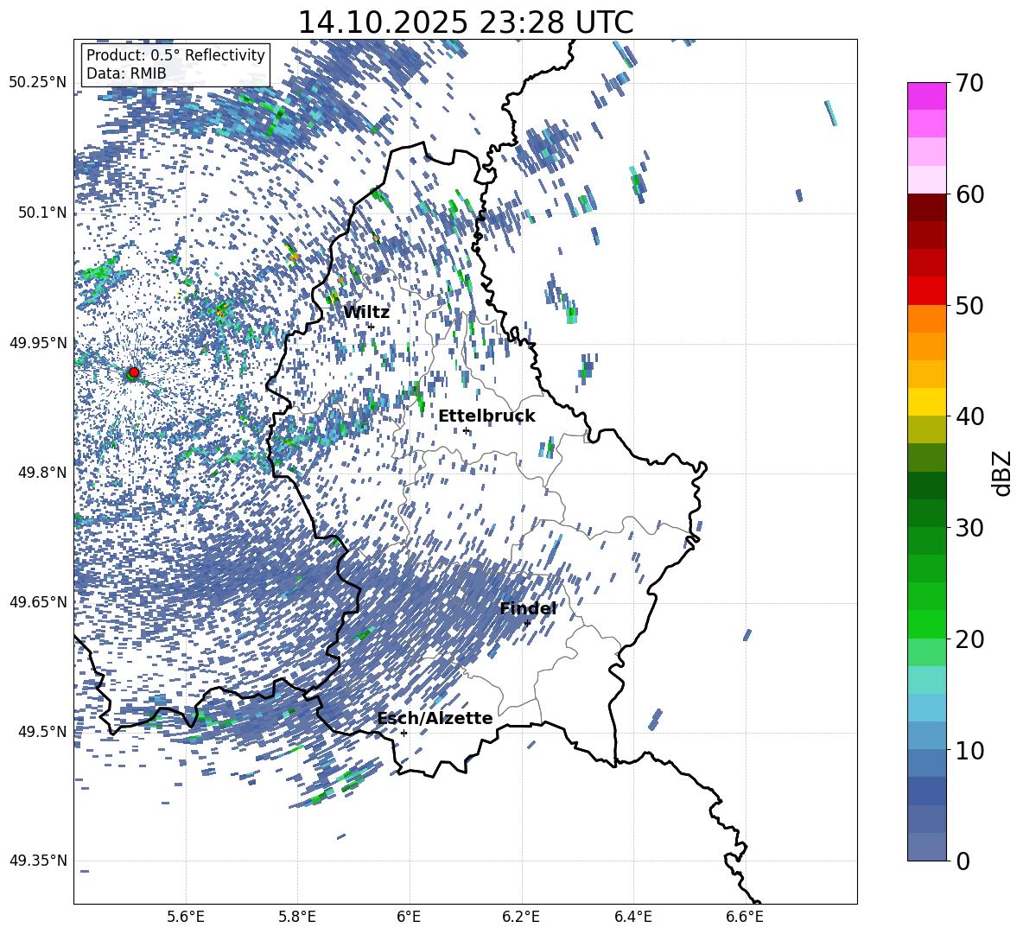Click the Findel location label

click(x=528, y=609)
